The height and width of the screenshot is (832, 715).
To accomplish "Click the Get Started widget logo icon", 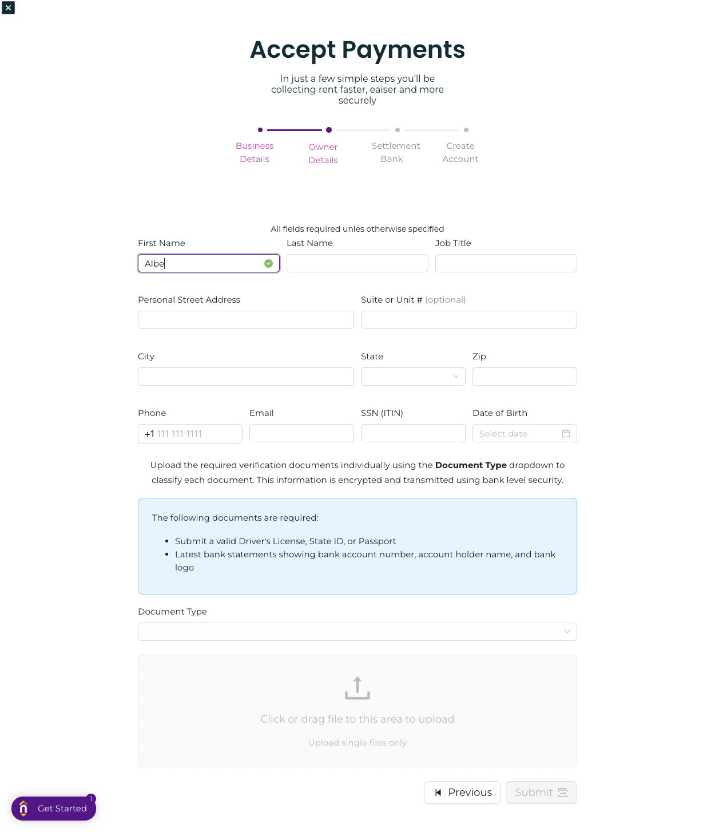I will (23, 809).
